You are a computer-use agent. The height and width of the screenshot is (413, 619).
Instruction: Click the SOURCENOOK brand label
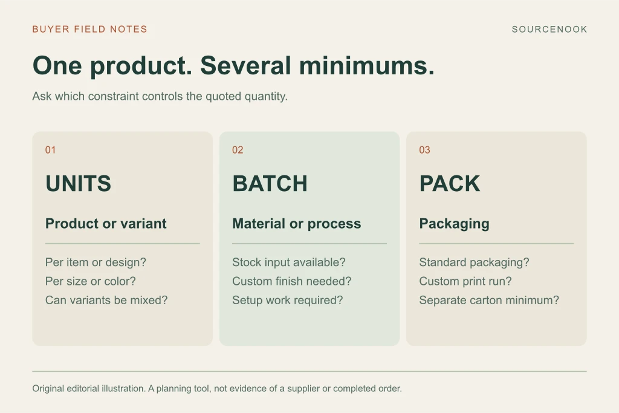pos(549,29)
